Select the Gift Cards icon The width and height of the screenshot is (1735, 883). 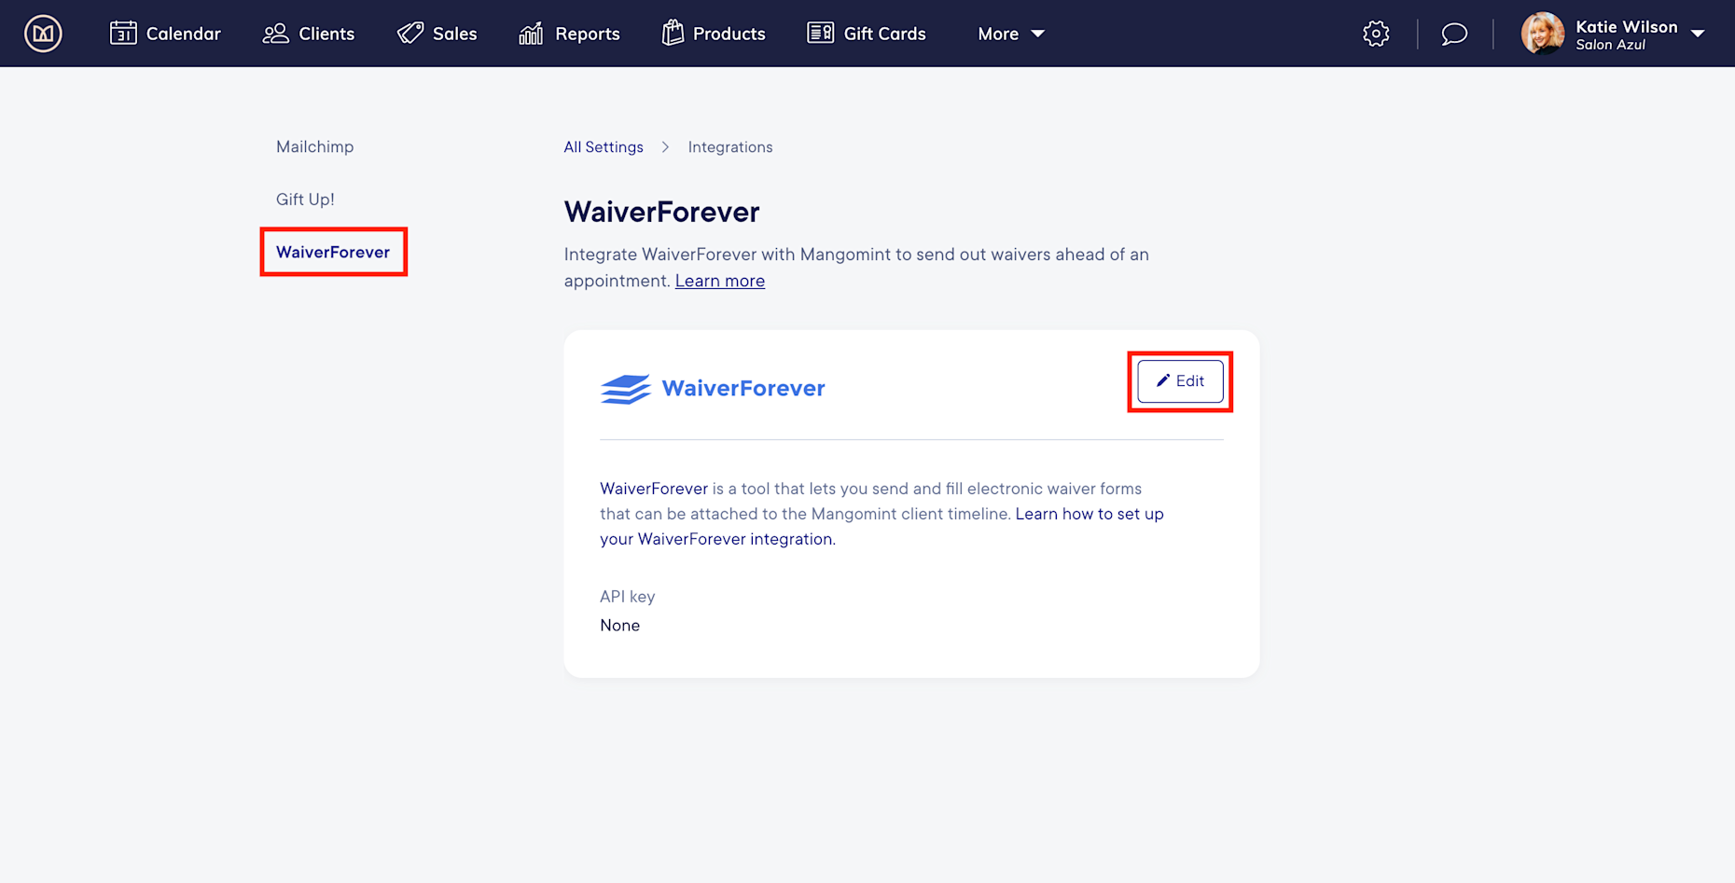coord(819,33)
